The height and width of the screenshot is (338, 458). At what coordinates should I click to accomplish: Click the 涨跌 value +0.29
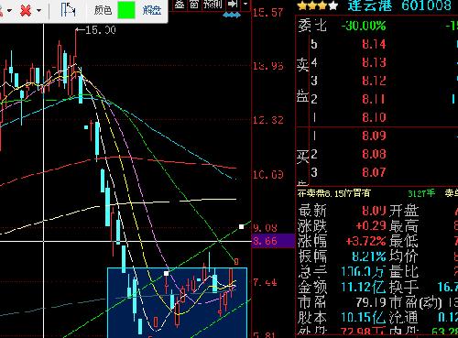[371, 226]
